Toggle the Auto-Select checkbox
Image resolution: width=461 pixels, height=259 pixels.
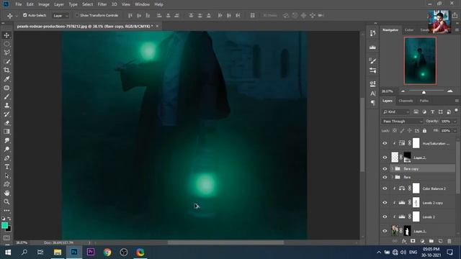tap(25, 15)
